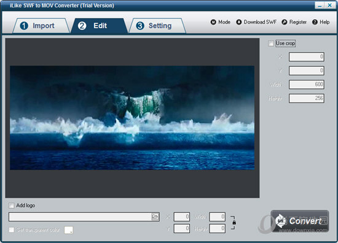Click the crop Height field showing 256
Screen dimensions: 338x243
(x=306, y=98)
